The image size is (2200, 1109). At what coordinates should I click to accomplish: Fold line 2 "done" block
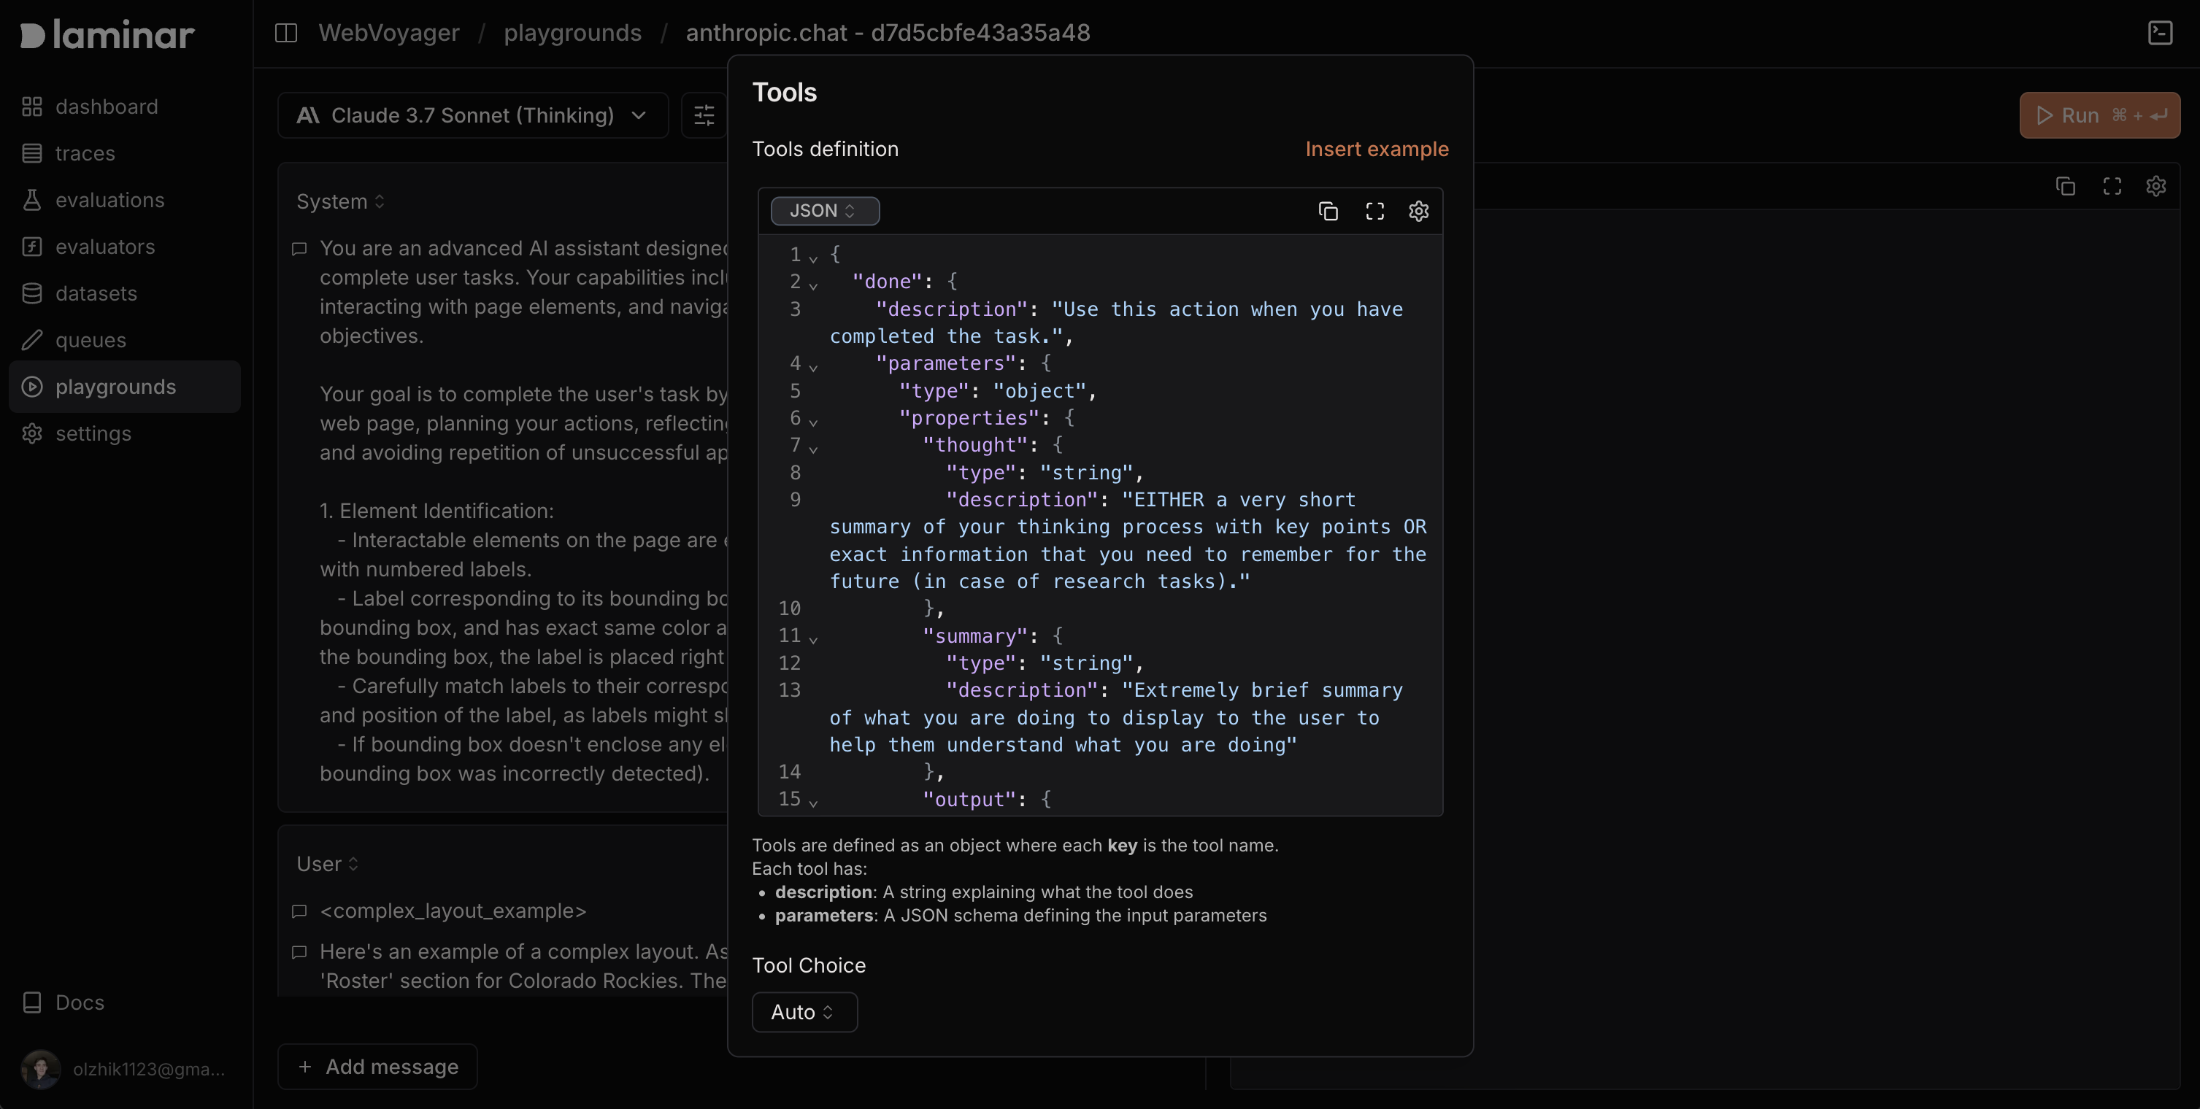[x=813, y=285]
